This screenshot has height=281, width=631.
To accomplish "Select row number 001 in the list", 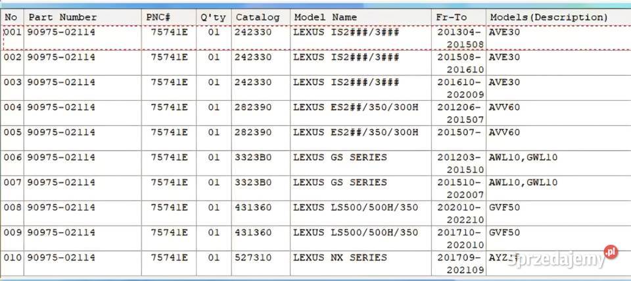I will (12, 32).
